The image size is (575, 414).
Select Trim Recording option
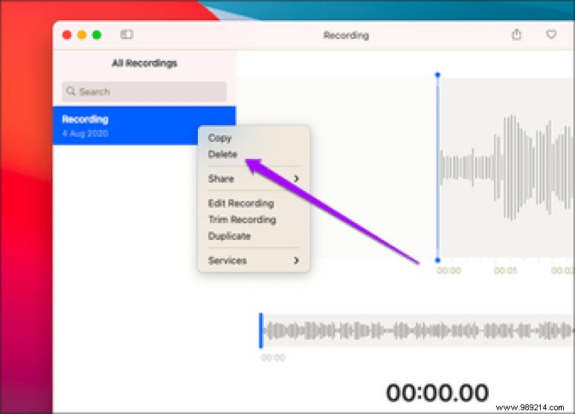[x=242, y=219]
